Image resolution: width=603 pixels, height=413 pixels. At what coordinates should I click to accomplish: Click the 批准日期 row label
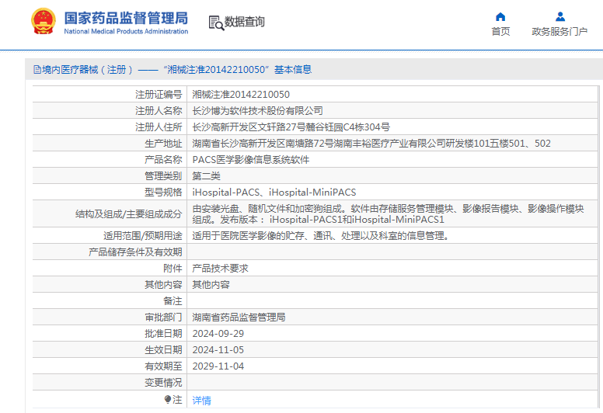pyautogui.click(x=163, y=334)
